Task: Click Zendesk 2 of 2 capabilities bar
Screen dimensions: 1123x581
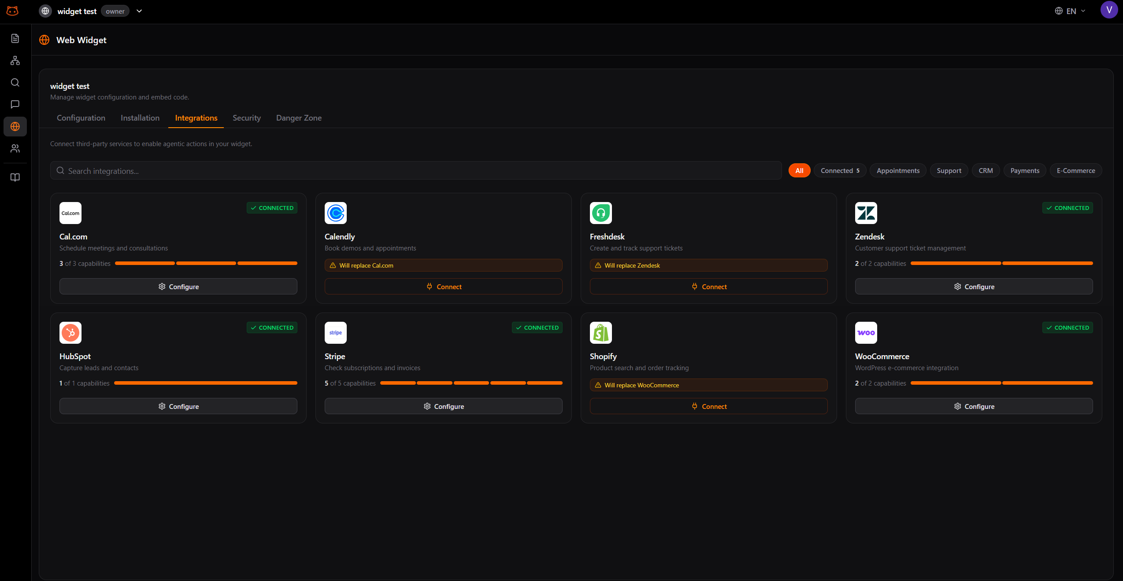Action: click(1002, 263)
